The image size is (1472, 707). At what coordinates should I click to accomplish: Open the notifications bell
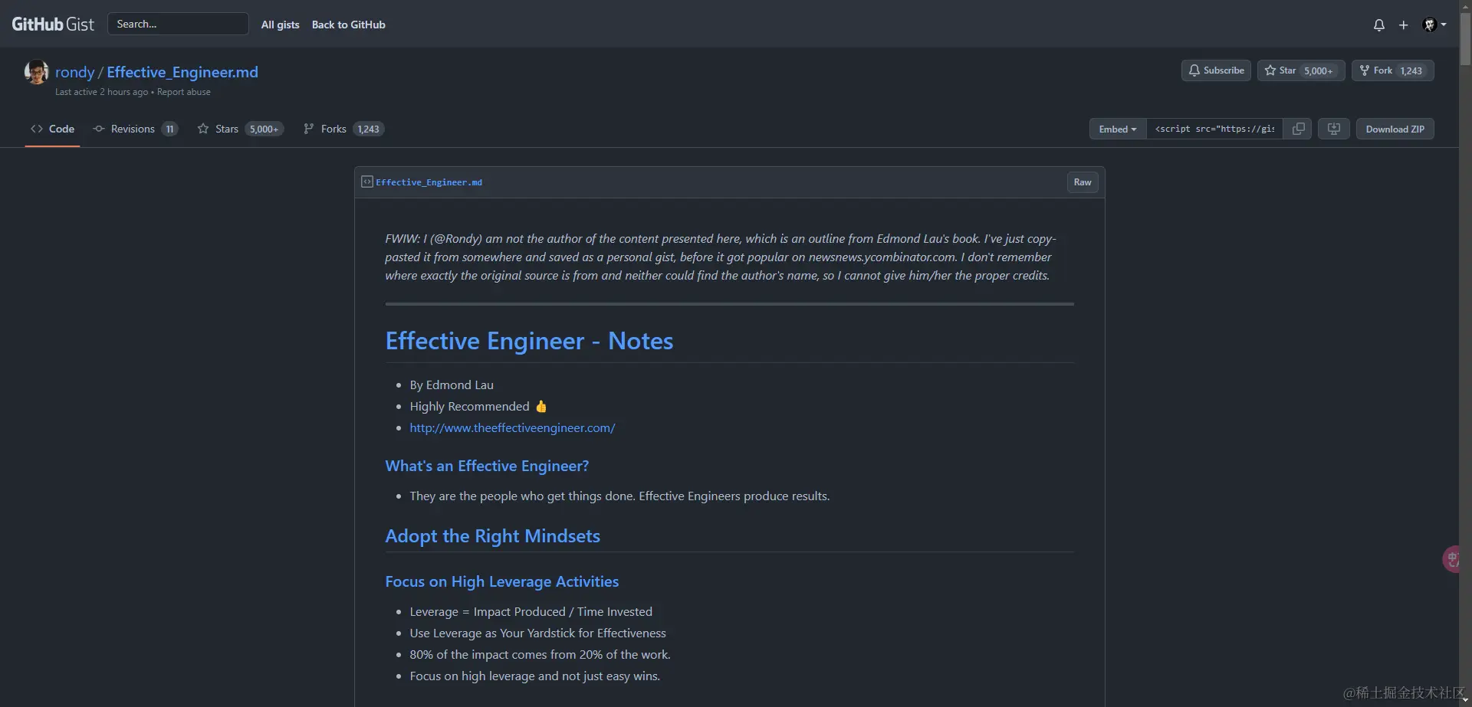[1379, 25]
